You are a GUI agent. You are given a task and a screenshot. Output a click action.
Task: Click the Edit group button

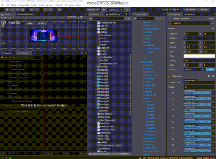pyautogui.click(x=210, y=70)
